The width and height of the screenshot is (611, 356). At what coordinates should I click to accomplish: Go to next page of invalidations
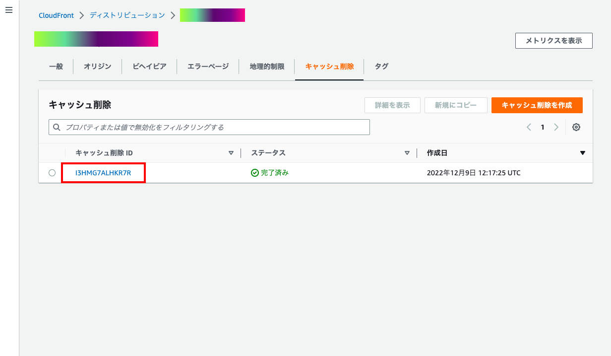point(556,127)
